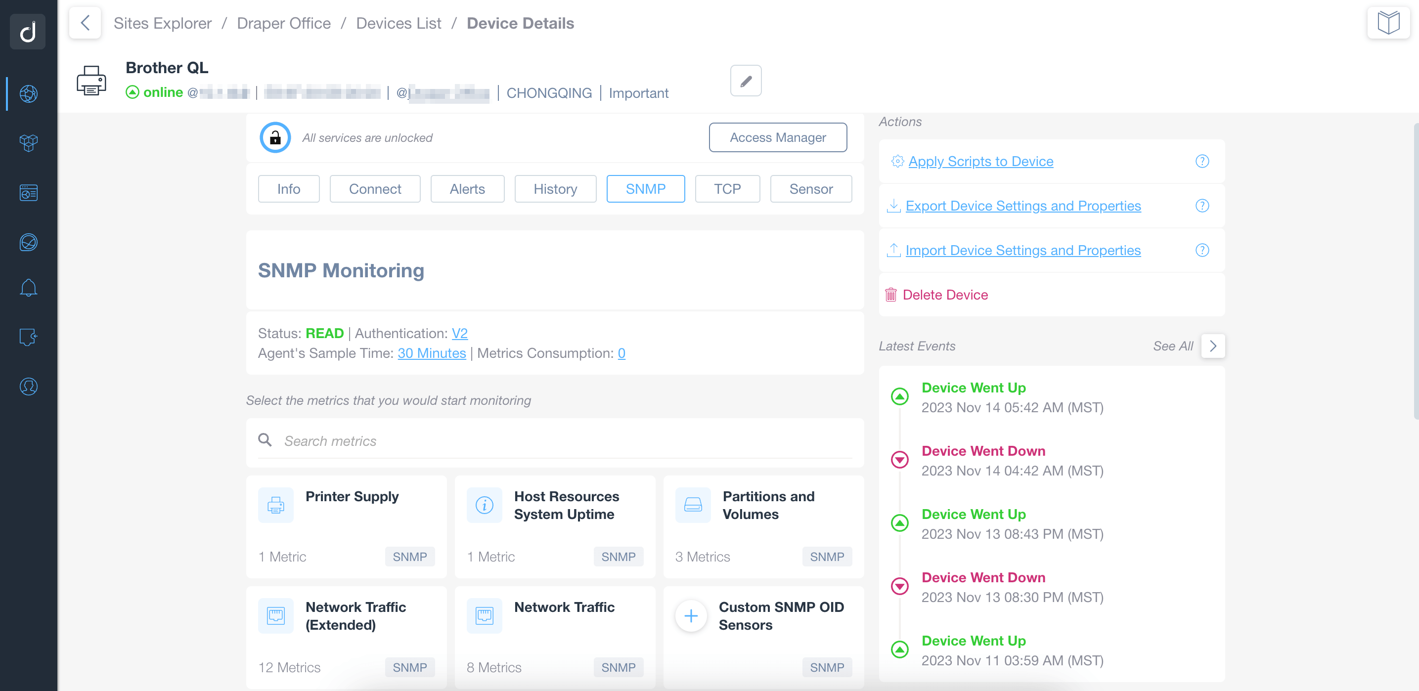This screenshot has height=691, width=1419.
Task: Switch to the Alerts tab
Action: pyautogui.click(x=467, y=188)
